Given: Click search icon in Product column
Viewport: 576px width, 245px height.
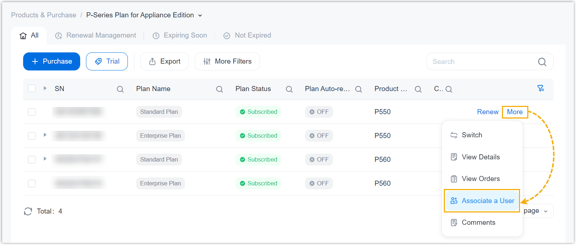Looking at the screenshot, I should tap(418, 89).
